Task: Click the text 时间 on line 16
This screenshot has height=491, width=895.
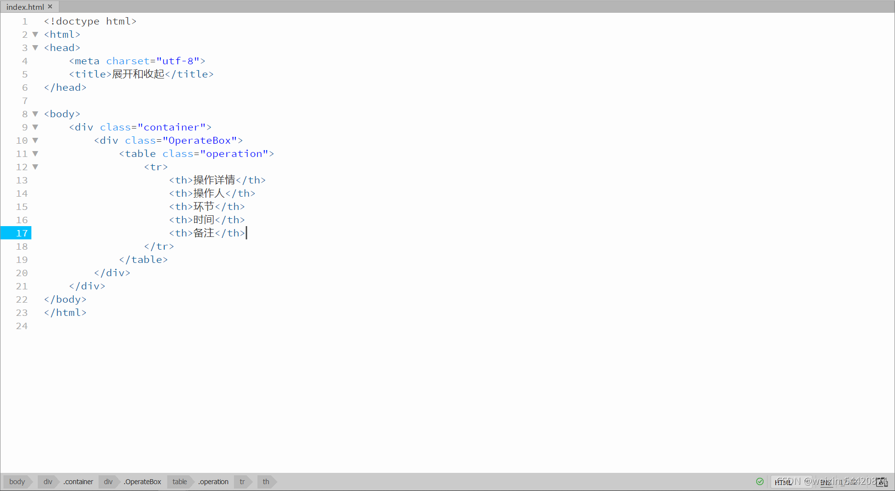Action: 204,220
